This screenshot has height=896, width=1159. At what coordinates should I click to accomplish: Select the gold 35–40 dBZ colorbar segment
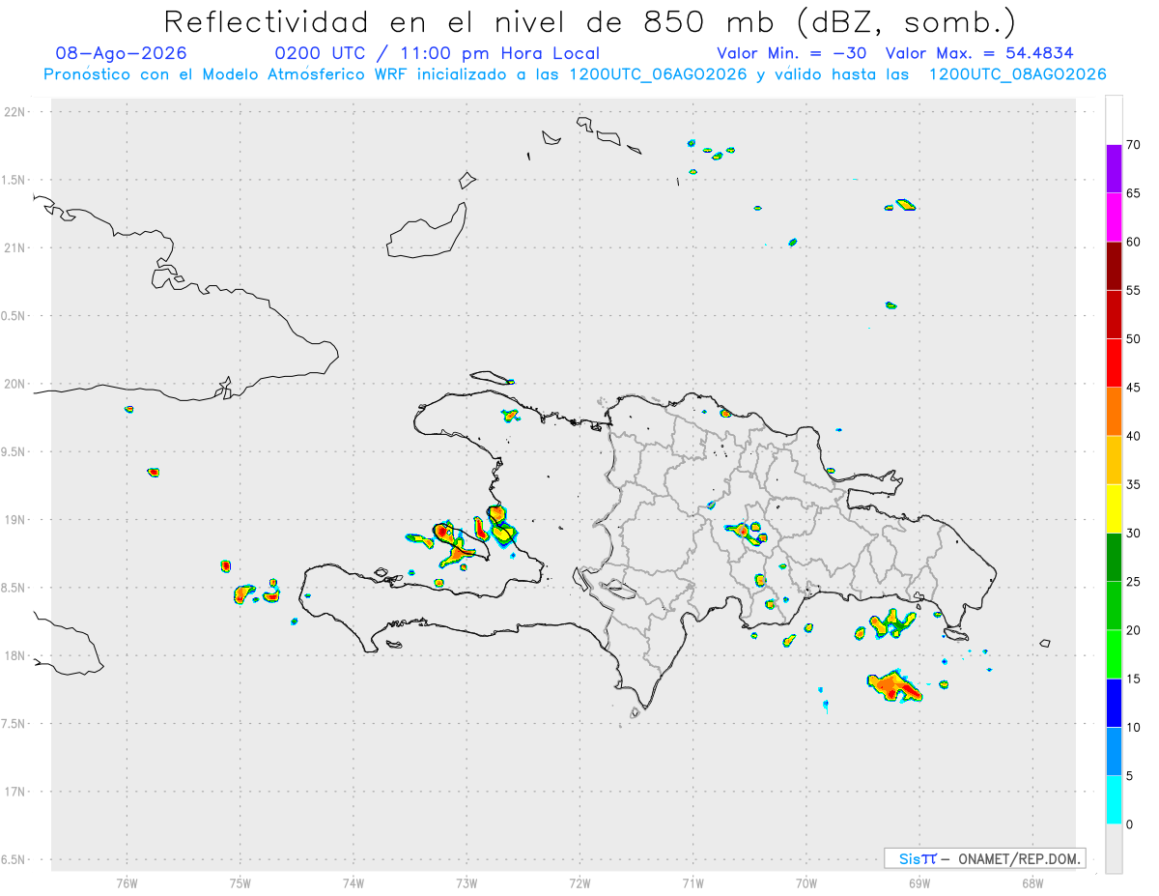point(1114,460)
